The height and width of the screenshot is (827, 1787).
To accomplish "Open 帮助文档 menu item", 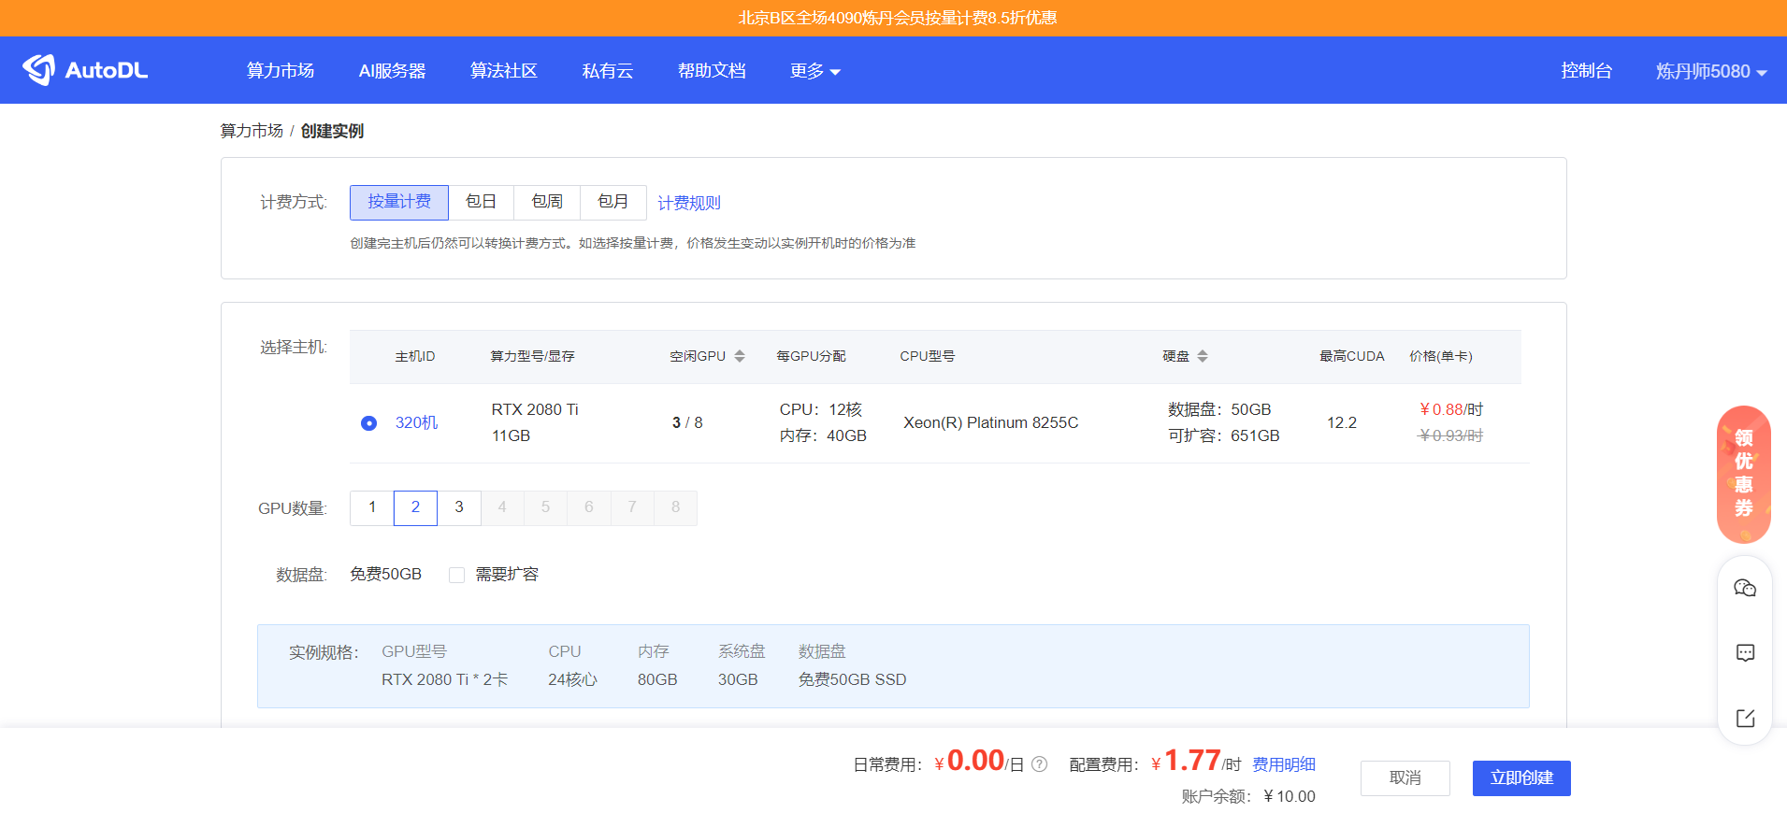I will pyautogui.click(x=712, y=71).
